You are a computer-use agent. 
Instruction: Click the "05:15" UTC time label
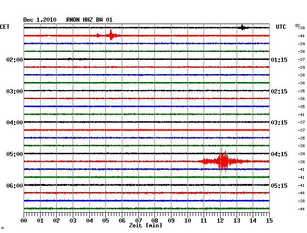click(x=279, y=185)
